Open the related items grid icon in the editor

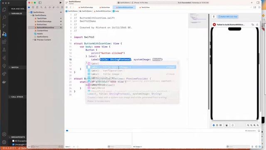click(66, 7)
